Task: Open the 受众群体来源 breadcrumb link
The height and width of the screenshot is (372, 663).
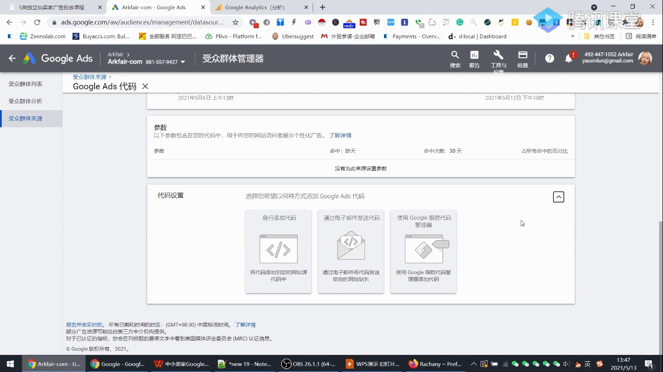Action: pos(89,76)
